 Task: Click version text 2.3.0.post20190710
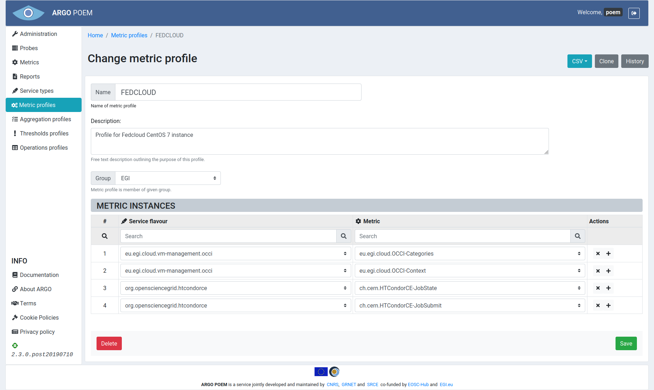(42, 354)
